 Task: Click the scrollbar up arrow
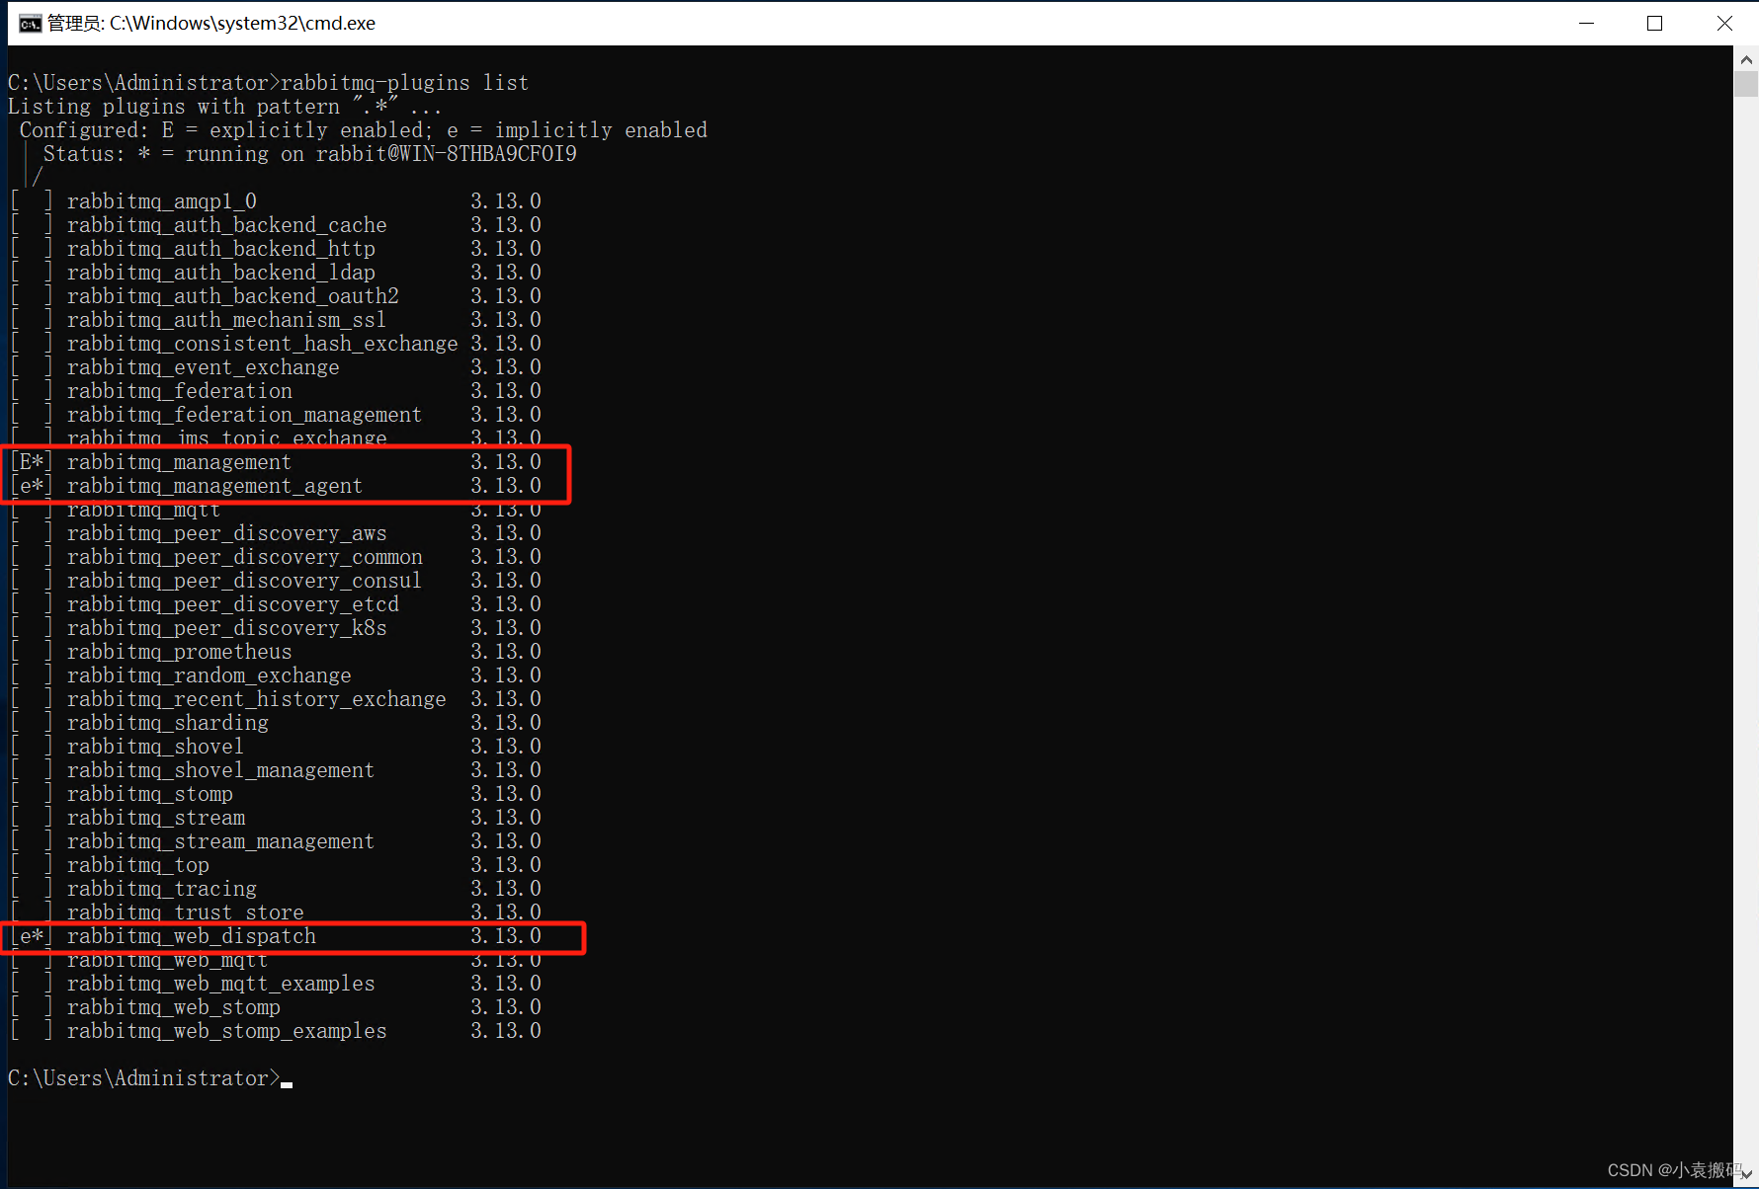coord(1746,59)
